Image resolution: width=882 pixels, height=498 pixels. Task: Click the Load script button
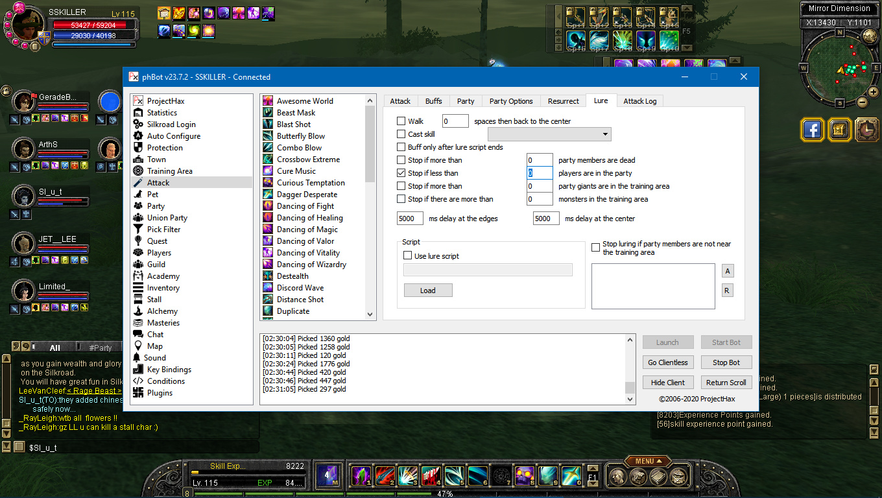coord(427,290)
